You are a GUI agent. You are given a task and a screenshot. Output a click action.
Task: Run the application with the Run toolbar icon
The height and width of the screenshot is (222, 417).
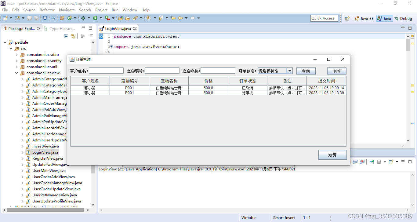(96, 18)
